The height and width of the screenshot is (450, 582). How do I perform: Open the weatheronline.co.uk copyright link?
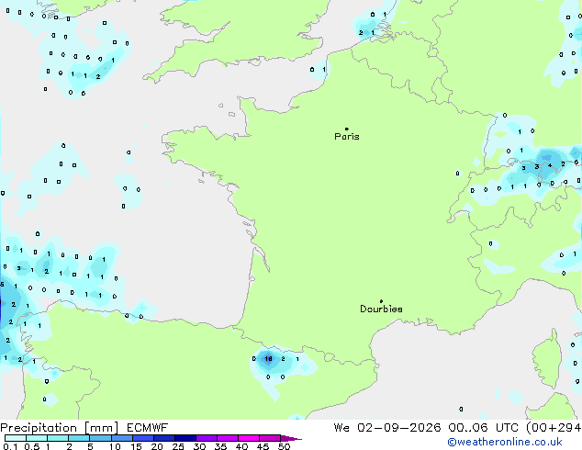[505, 442]
